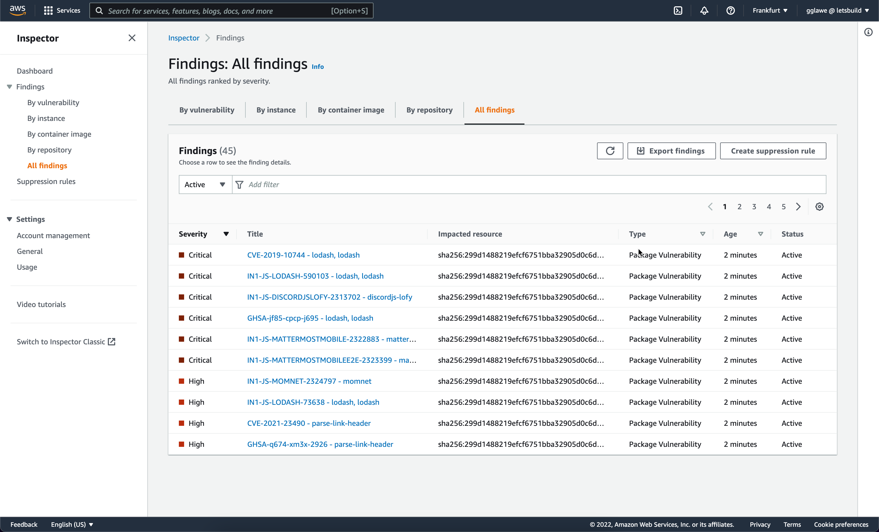Open the English (US) language selector

click(x=72, y=525)
